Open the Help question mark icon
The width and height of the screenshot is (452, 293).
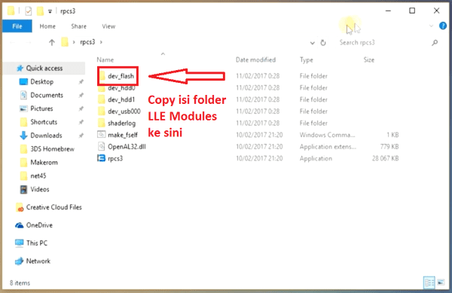pyautogui.click(x=443, y=26)
